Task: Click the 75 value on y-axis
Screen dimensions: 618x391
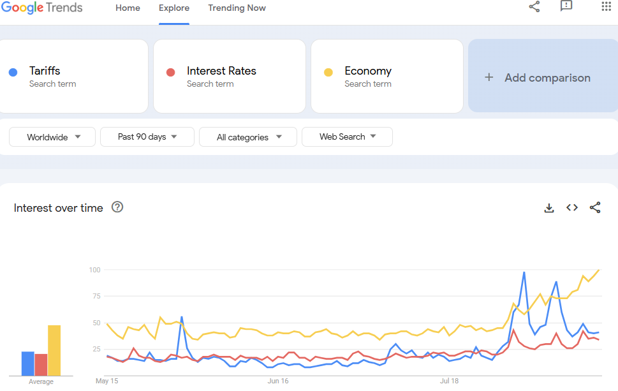Action: click(x=96, y=296)
